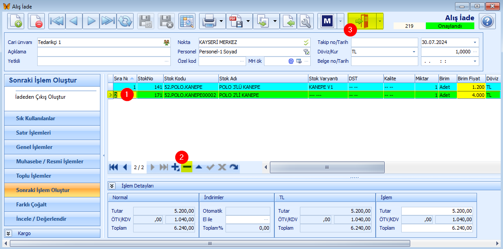
Task: Open settings with the wrench icon
Action: click(x=305, y=22)
